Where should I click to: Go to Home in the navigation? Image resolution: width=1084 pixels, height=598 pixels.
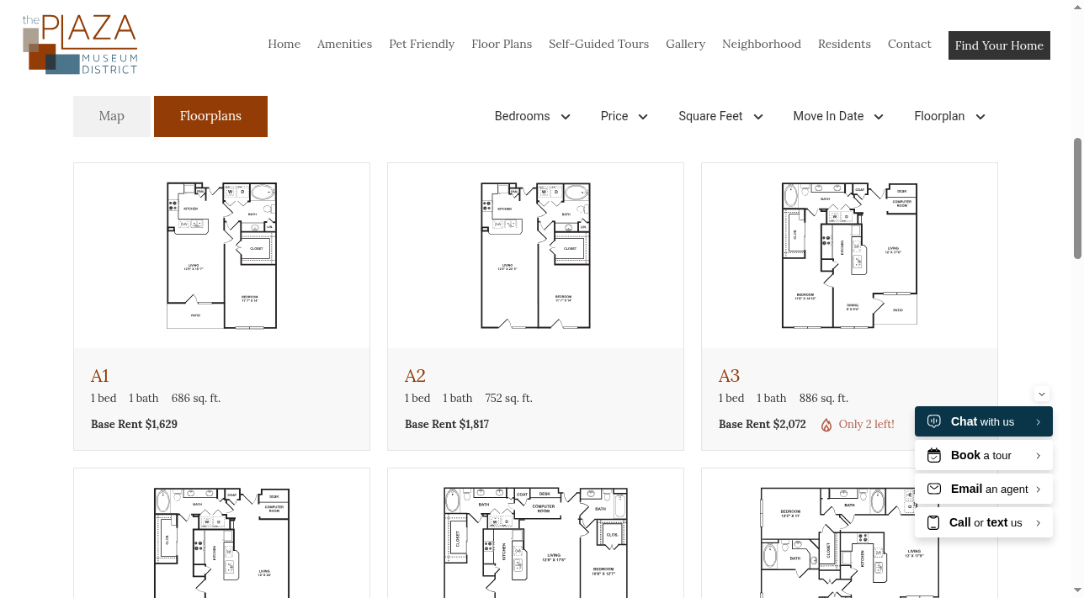pyautogui.click(x=284, y=44)
